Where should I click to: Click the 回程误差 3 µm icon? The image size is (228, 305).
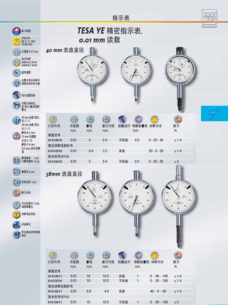point(16,182)
